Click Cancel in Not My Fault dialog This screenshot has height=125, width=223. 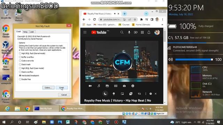tap(64, 95)
